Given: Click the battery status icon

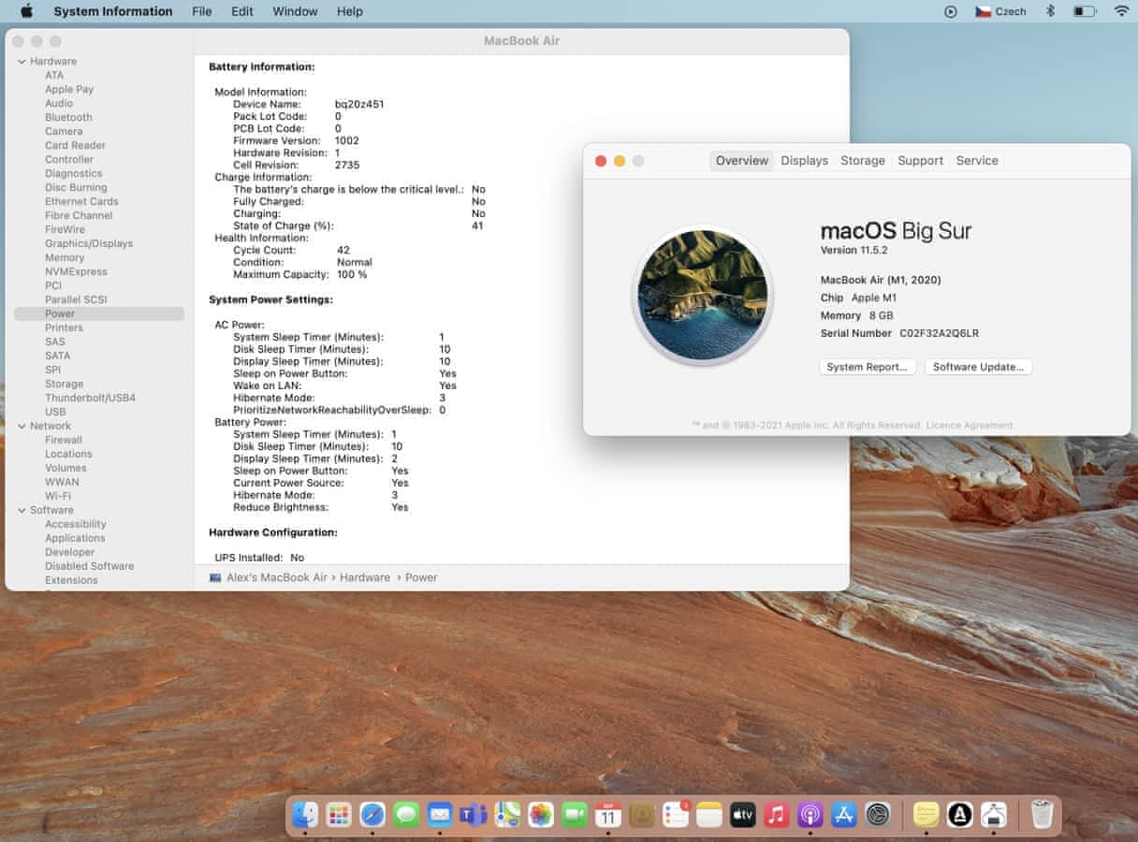Looking at the screenshot, I should click(x=1084, y=11).
